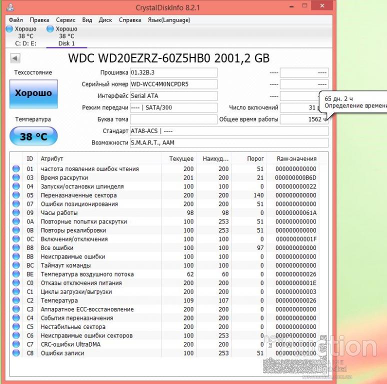Go back with the previous disk arrow button
The width and height of the screenshot is (387, 384).
pos(15,58)
